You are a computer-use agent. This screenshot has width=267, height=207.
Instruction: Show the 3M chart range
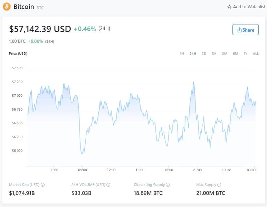click(225, 53)
